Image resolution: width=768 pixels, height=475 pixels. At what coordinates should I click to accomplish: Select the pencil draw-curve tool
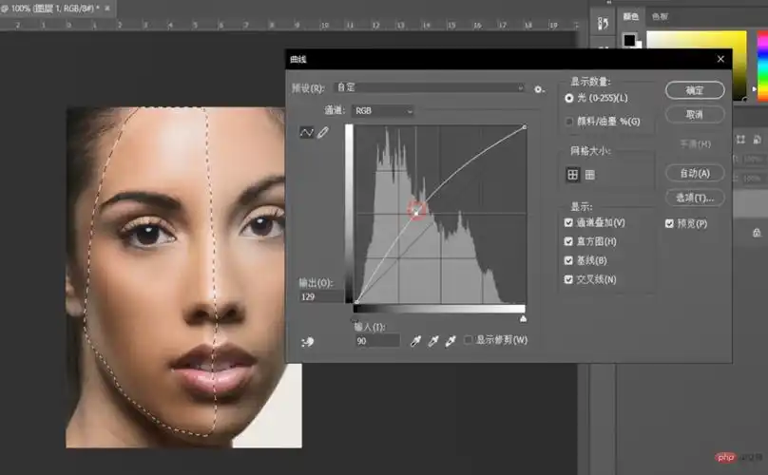pos(323,133)
